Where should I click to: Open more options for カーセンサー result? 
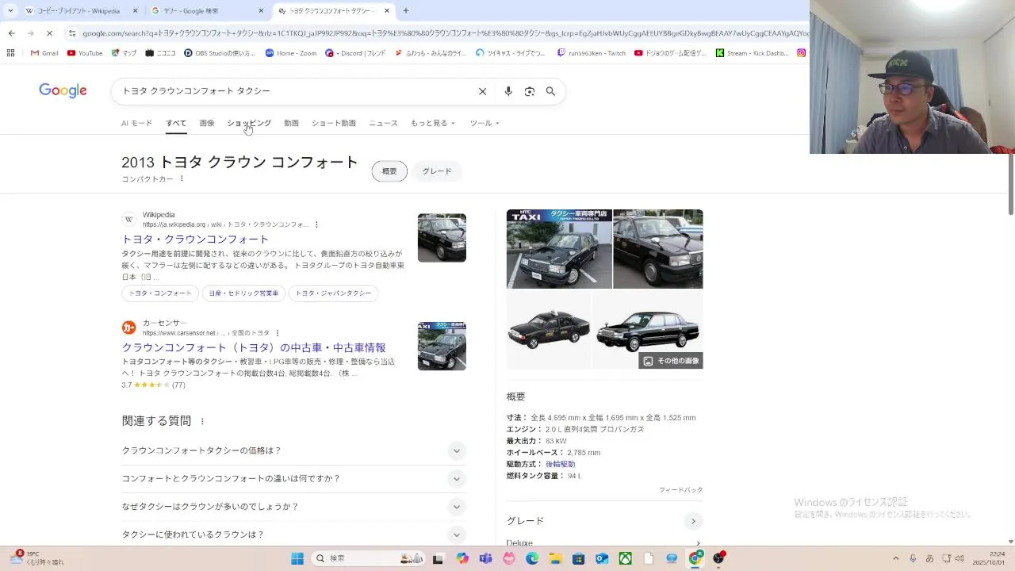click(x=278, y=333)
